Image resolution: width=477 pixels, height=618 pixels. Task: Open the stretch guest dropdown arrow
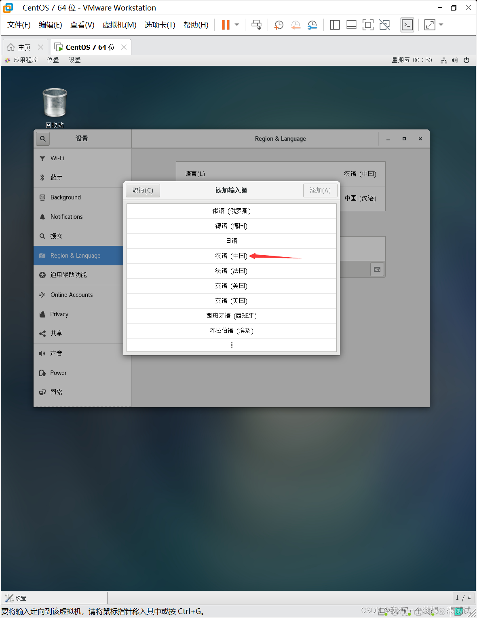[441, 25]
